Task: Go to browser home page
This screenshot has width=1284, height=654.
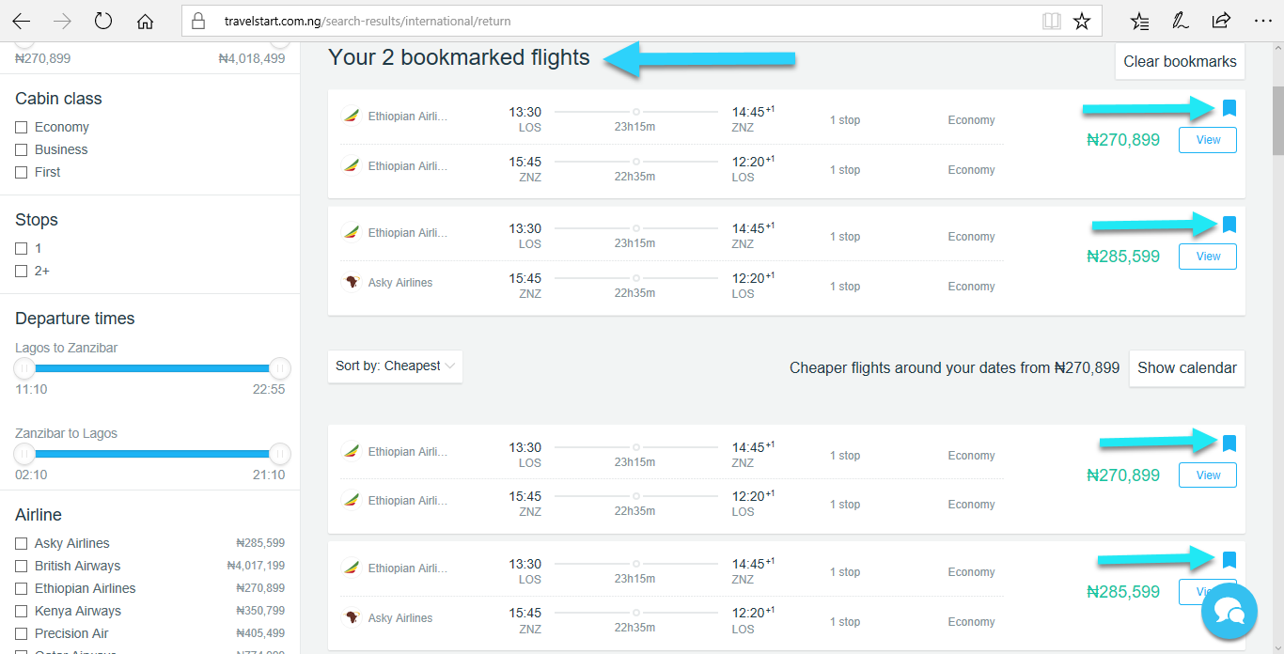Action: [x=145, y=21]
